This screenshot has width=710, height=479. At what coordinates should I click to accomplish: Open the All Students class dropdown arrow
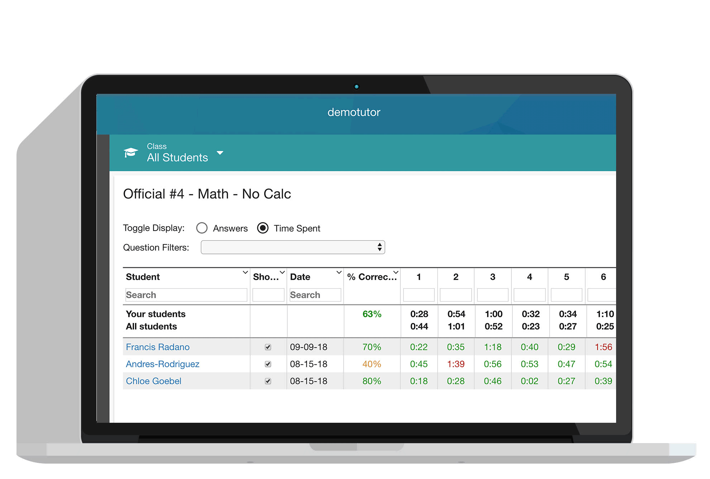coord(220,153)
